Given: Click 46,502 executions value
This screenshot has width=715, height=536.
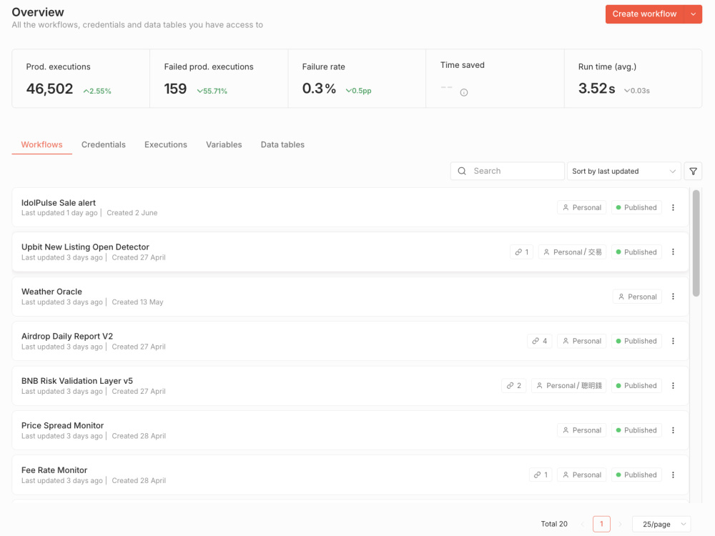Looking at the screenshot, I should click(x=50, y=89).
